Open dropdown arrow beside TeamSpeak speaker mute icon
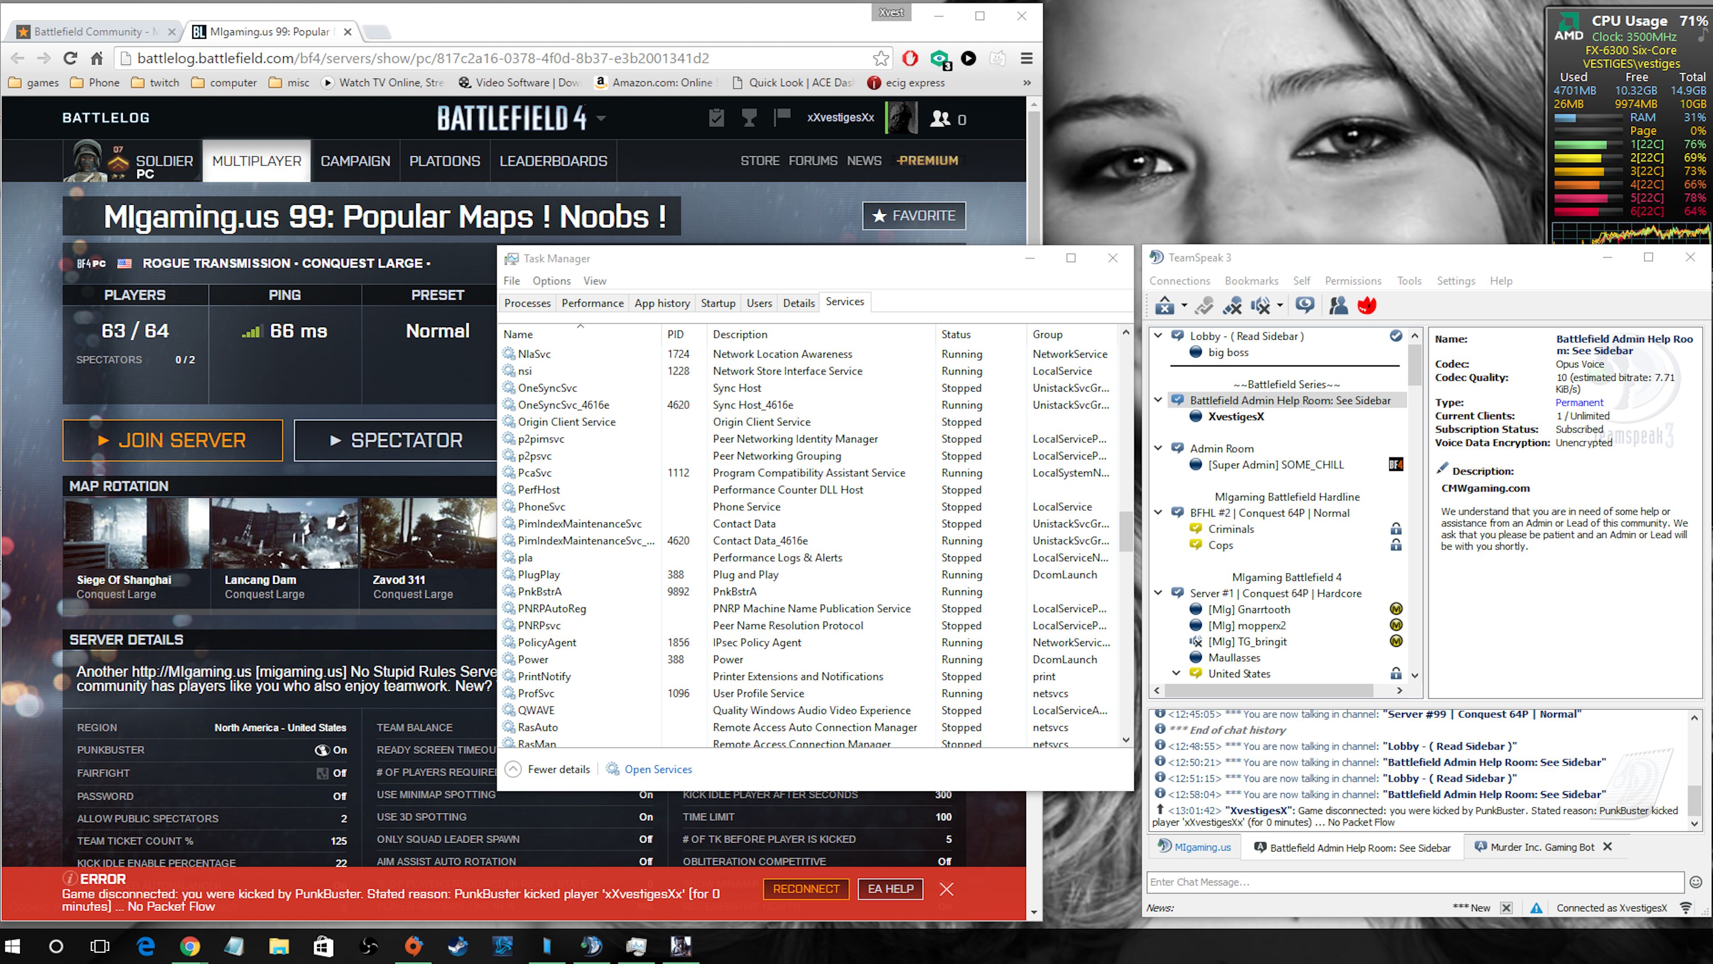Screen dimensions: 1713x964 pyautogui.click(x=1279, y=306)
